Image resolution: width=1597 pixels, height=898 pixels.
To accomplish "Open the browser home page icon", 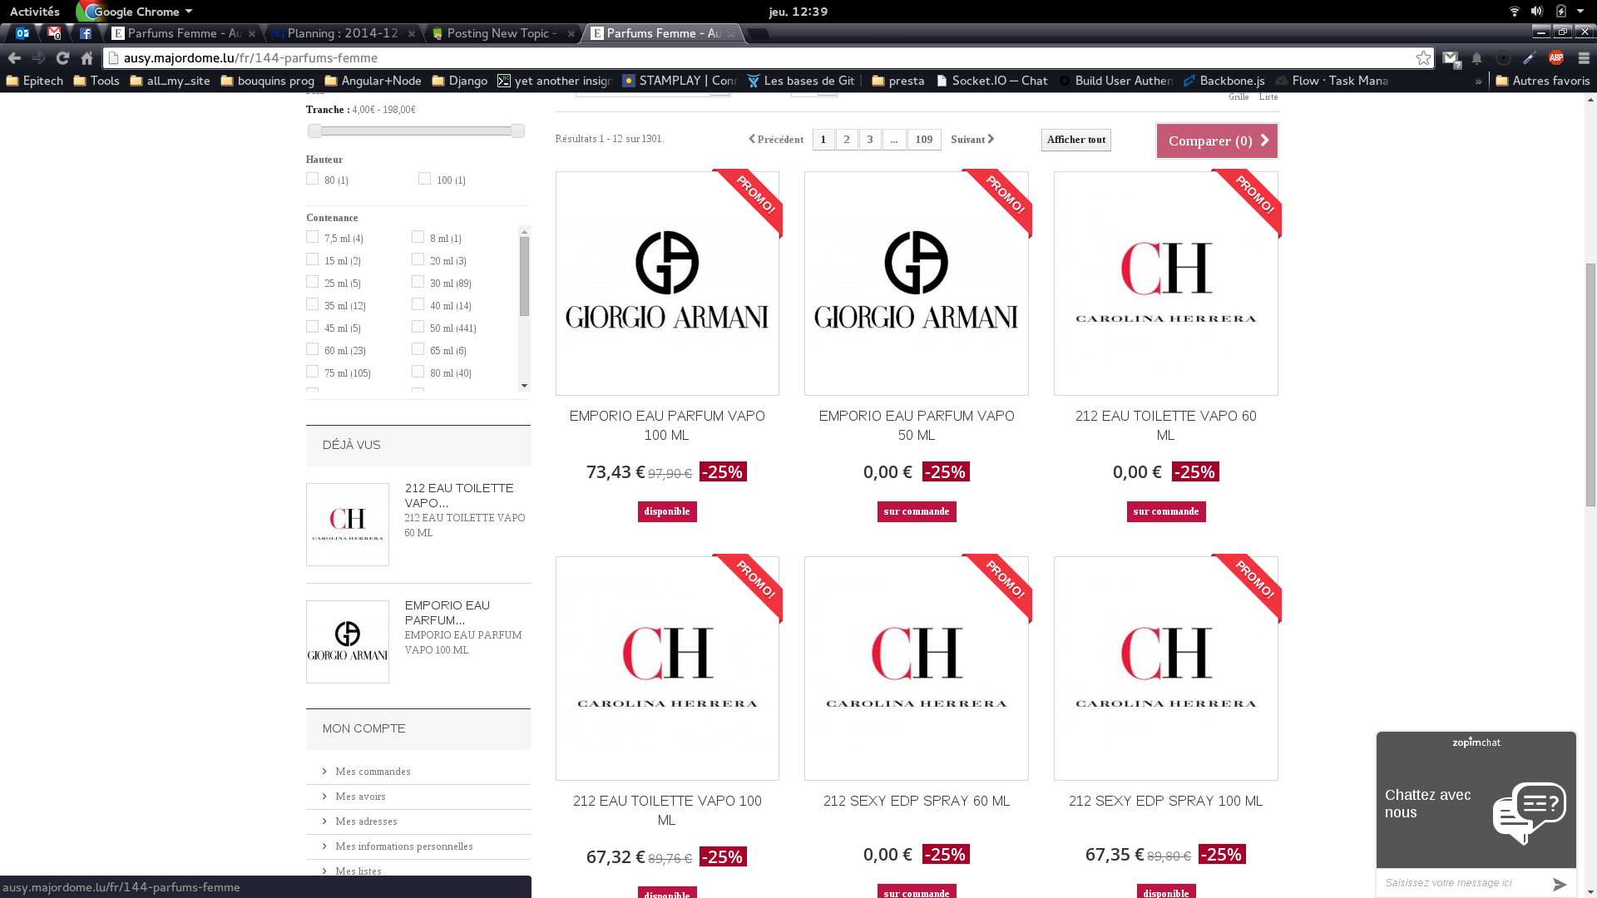I will tap(87, 58).
